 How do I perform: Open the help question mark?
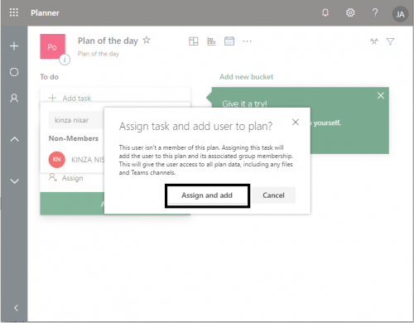[375, 12]
